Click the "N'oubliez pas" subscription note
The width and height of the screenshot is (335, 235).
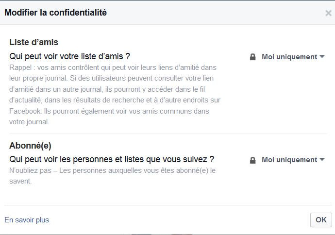tap(31, 170)
